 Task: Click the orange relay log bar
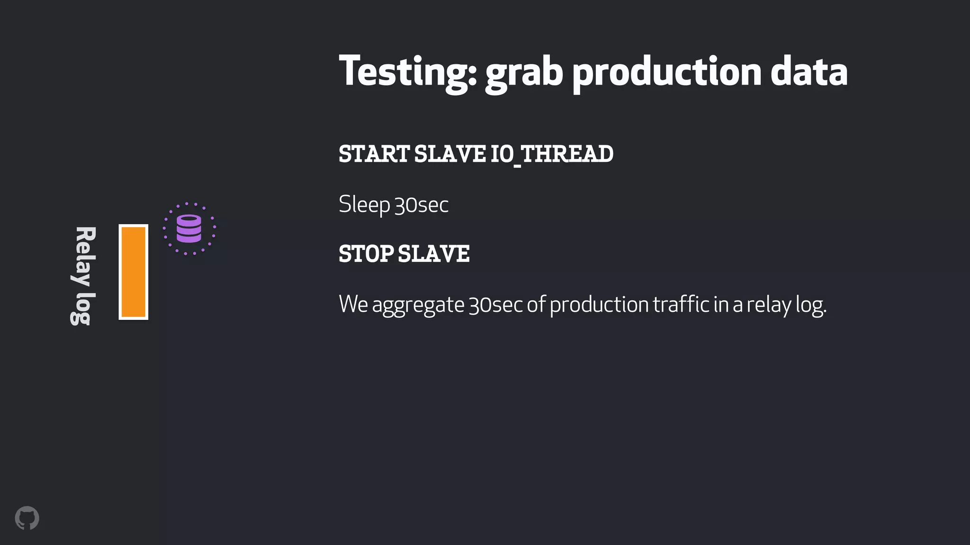[x=134, y=272]
